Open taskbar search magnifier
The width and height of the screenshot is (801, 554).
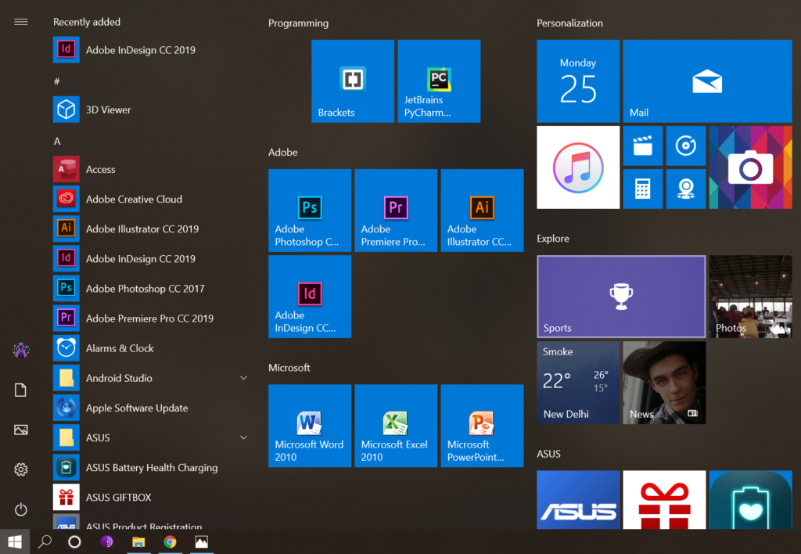[x=45, y=541]
